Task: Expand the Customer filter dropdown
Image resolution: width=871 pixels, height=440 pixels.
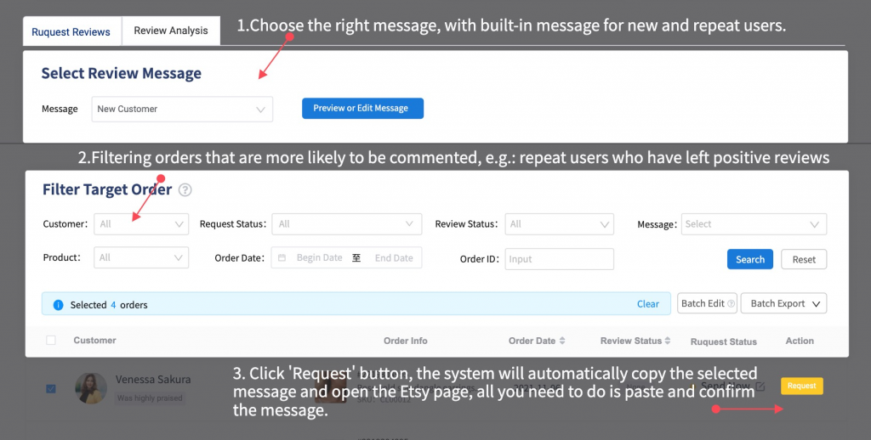Action: point(141,224)
